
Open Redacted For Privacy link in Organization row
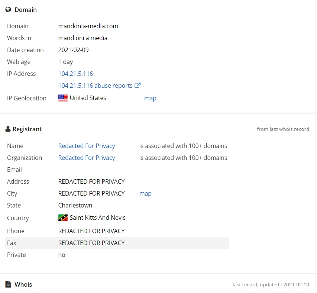point(87,158)
